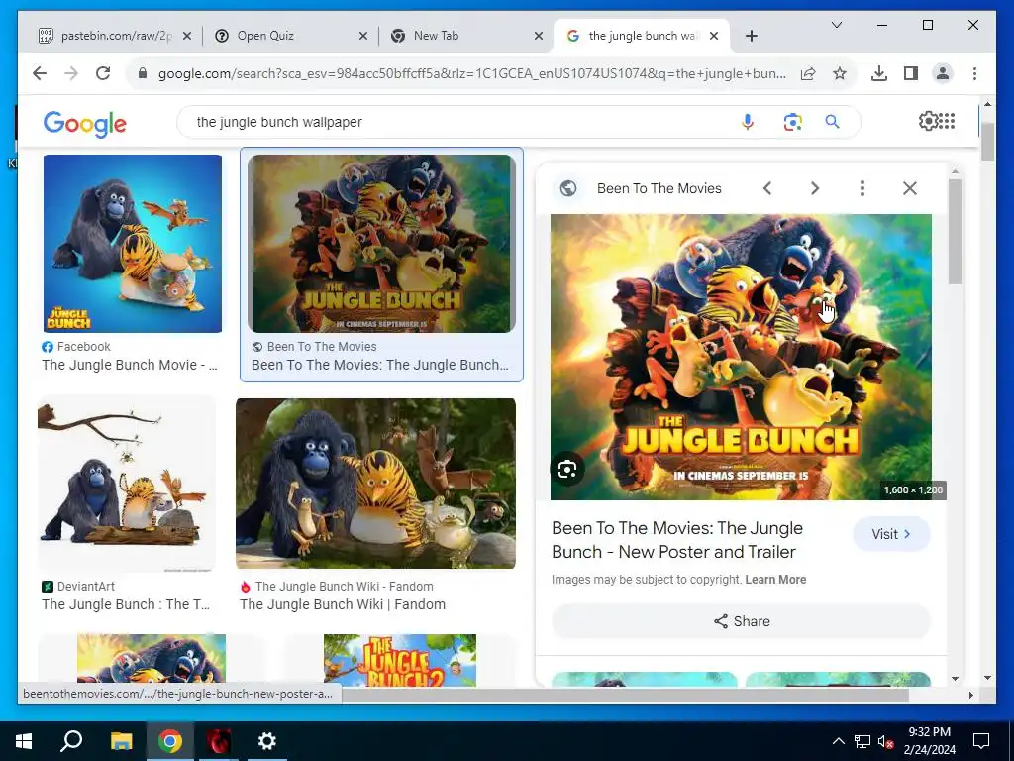Click the preview panel vertical scrollbar
Screen dimensions: 1014x761
[956, 231]
